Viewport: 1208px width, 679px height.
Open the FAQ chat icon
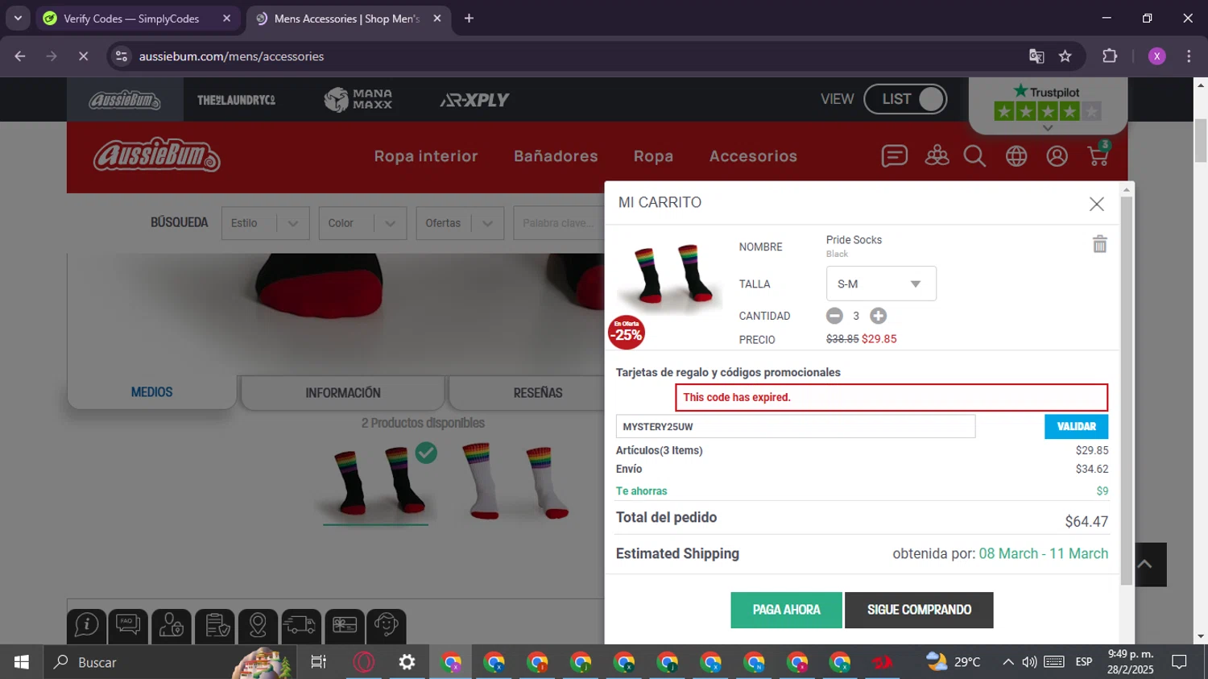tap(128, 625)
